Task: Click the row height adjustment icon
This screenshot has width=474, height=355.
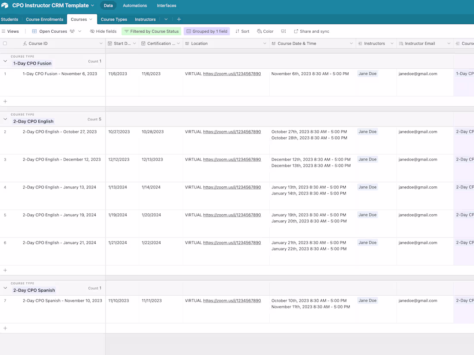Action: tap(283, 31)
